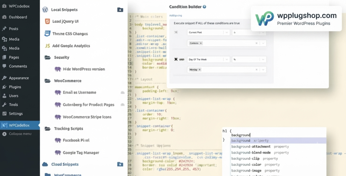Click the PHP elephant icon of Google Tag Manager
This screenshot has width=346, height=176.
[57, 153]
